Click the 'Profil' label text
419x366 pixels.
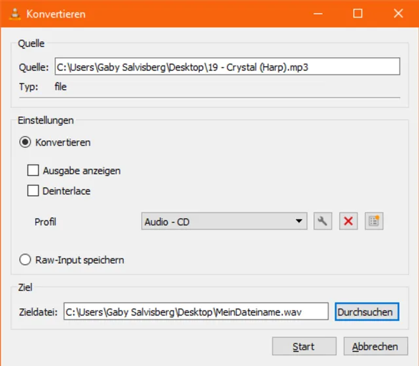click(45, 222)
